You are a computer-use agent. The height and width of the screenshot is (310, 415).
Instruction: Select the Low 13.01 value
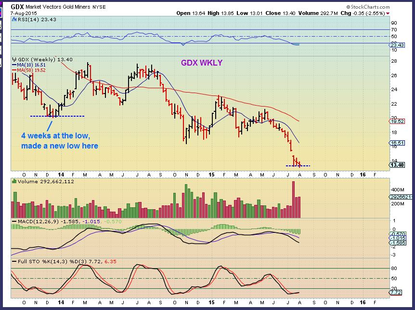[x=249, y=13]
